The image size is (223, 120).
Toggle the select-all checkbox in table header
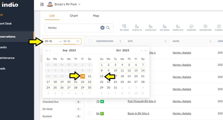click(x=90, y=41)
